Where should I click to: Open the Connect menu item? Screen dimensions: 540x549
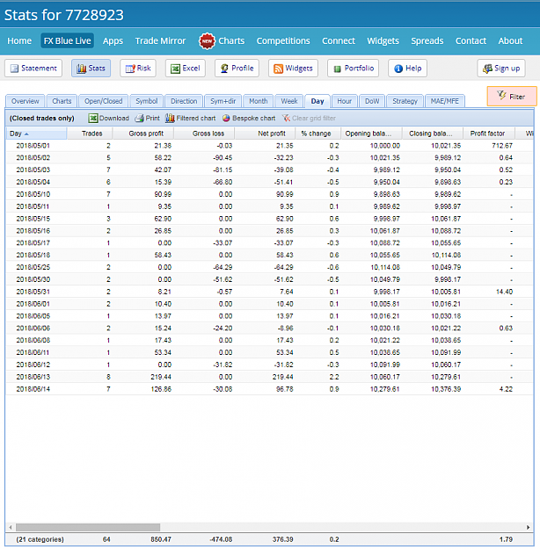(339, 41)
